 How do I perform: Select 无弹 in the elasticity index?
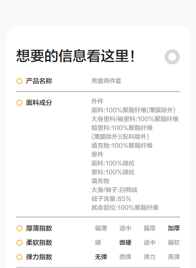(101, 257)
